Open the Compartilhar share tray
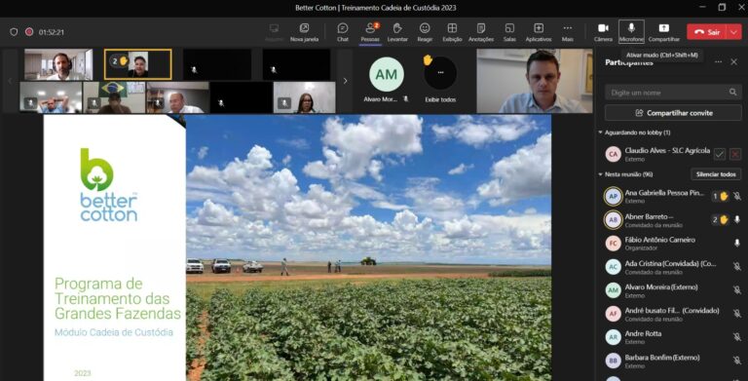This screenshot has width=748, height=381. point(663,32)
